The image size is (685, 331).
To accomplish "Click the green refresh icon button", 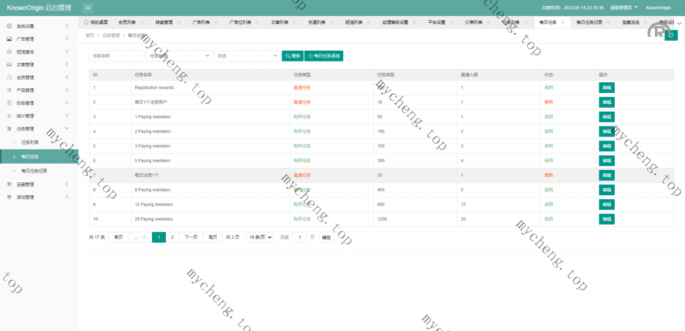I will (x=671, y=35).
